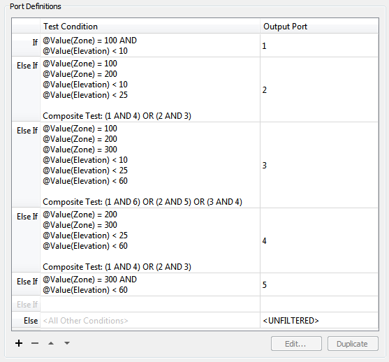Select output port cell '3'
Screen dimensions: 389x362
pyautogui.click(x=319, y=165)
